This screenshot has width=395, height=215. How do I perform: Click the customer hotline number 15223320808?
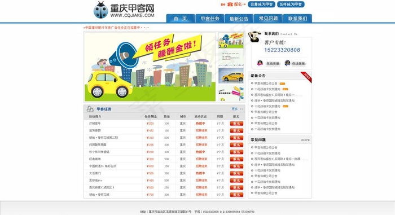pyautogui.click(x=282, y=50)
